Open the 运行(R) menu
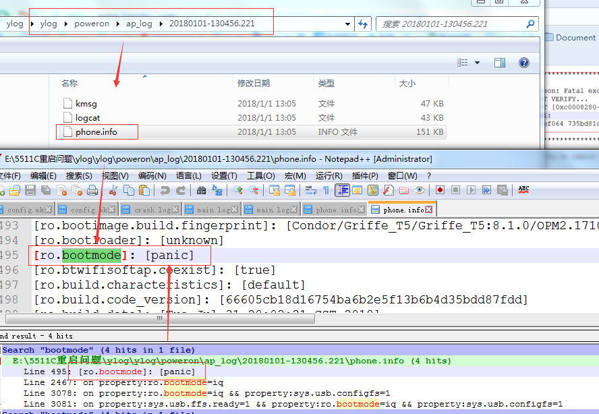599x414 pixels. [x=329, y=176]
